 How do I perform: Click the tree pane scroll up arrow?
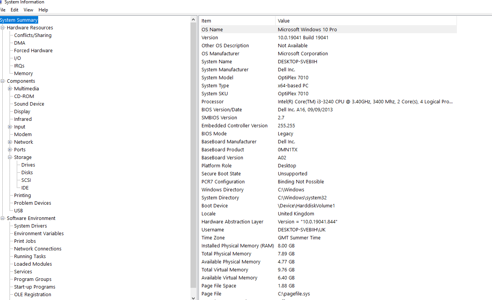(x=193, y=19)
